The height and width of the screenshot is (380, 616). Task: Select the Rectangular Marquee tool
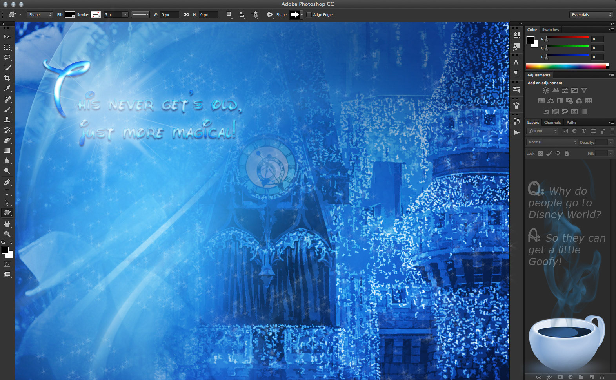tap(7, 47)
